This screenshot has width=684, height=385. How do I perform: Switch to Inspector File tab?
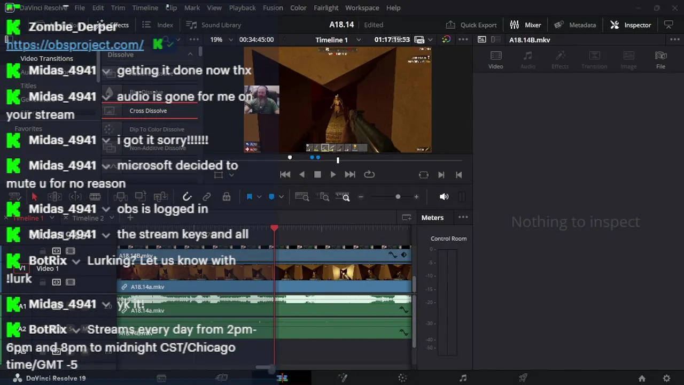pos(661,60)
